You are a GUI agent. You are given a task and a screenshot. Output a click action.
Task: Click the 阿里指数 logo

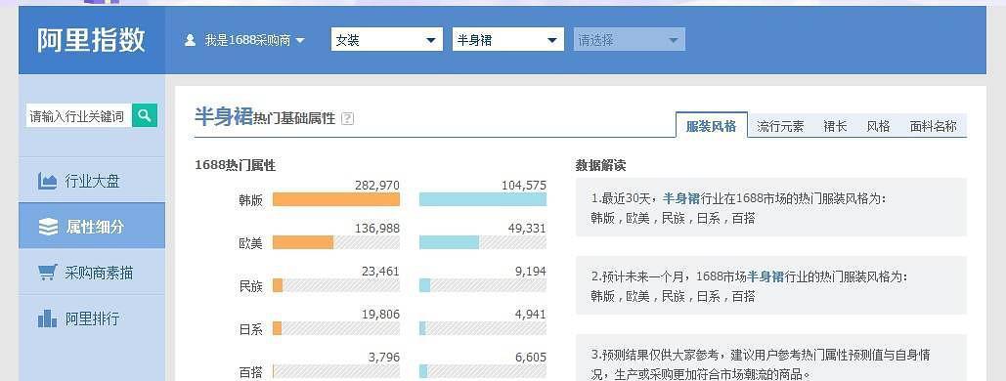tap(91, 40)
